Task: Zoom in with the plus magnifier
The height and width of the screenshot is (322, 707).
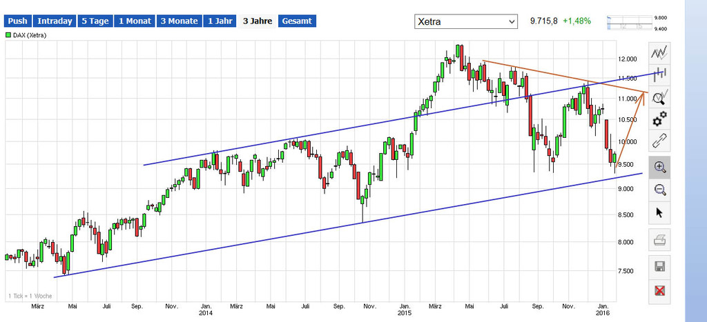Action: click(659, 167)
